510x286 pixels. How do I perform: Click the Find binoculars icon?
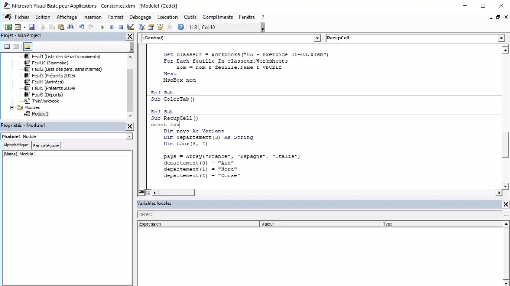click(70, 27)
